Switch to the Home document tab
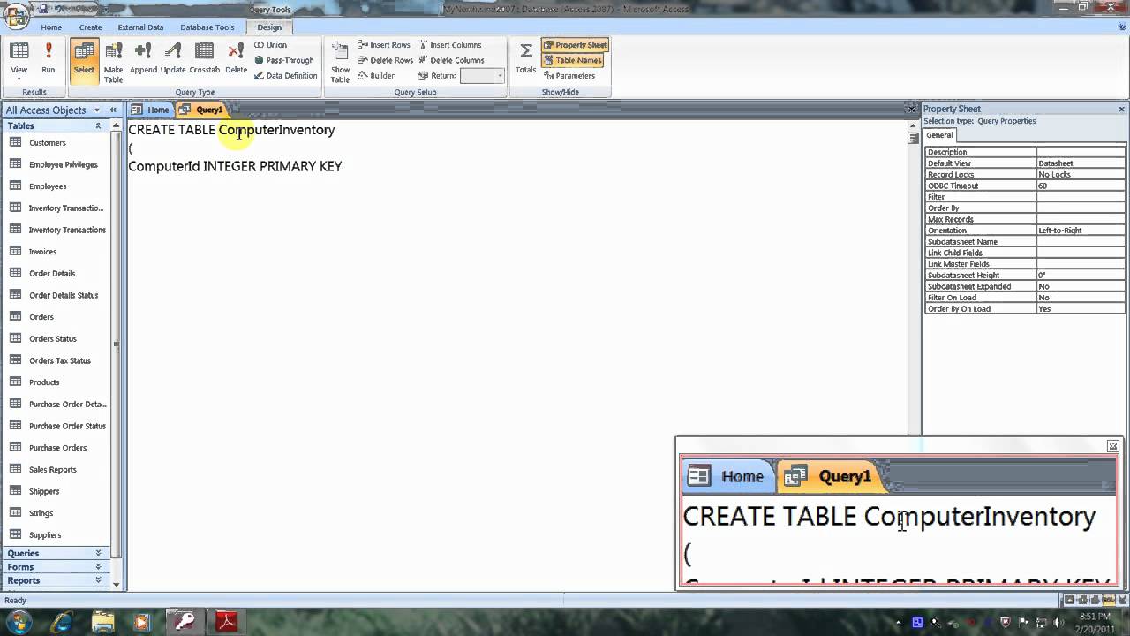The height and width of the screenshot is (636, 1130). pos(150,110)
